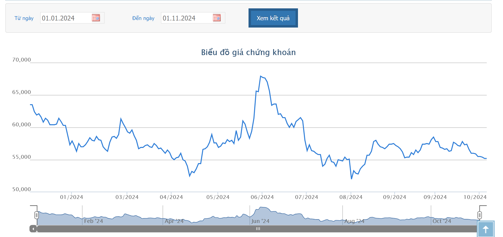503x237 pixels.
Task: Click the chart low point near 08/2024
Action: click(351, 179)
